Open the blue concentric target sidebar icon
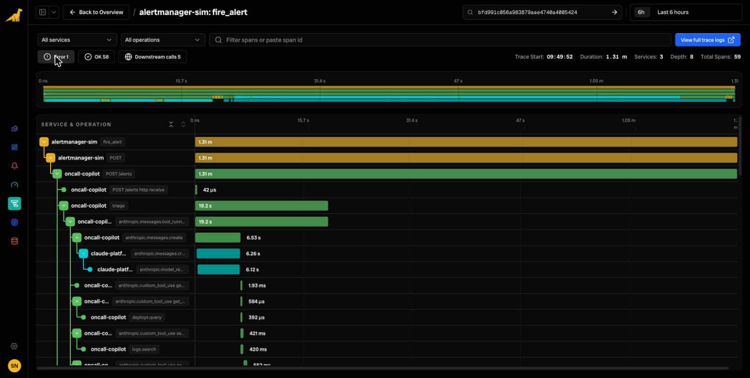 [x=14, y=222]
